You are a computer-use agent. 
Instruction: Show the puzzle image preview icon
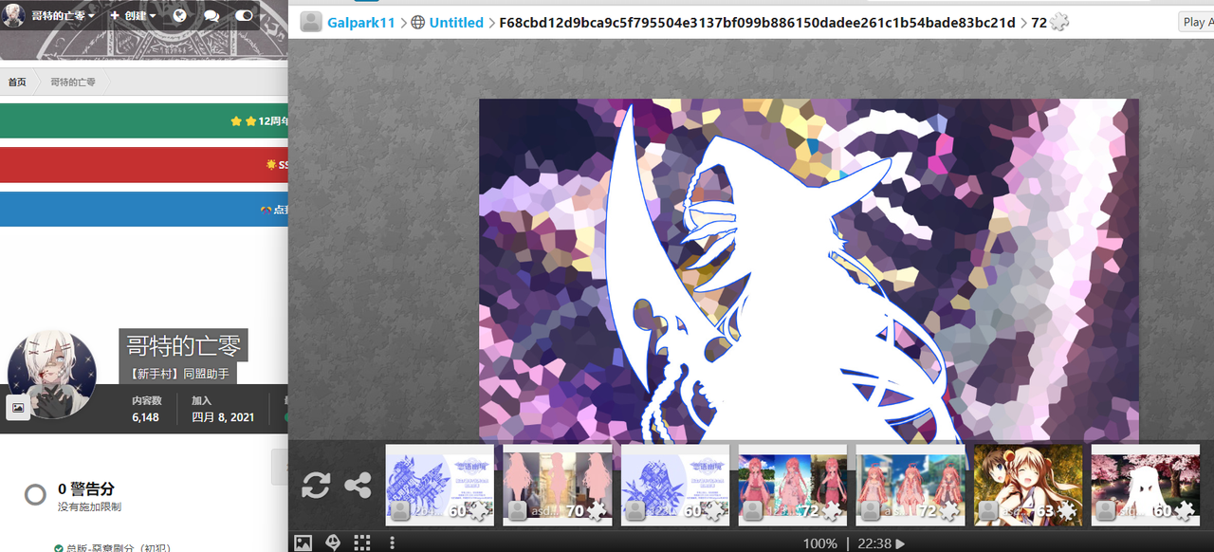click(303, 543)
